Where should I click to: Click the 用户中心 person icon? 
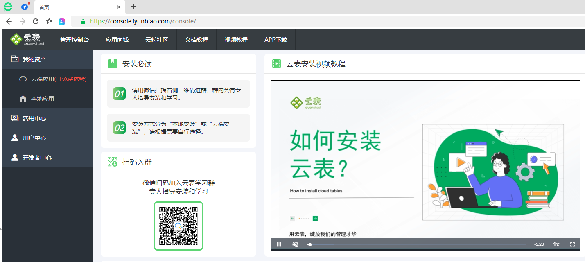pos(15,138)
